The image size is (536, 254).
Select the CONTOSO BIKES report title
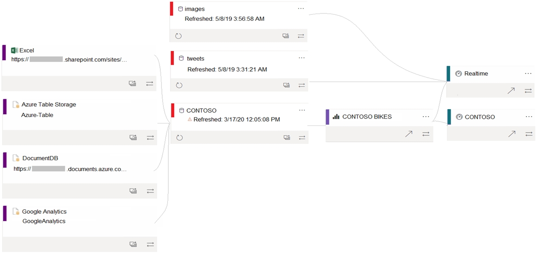coord(367,117)
